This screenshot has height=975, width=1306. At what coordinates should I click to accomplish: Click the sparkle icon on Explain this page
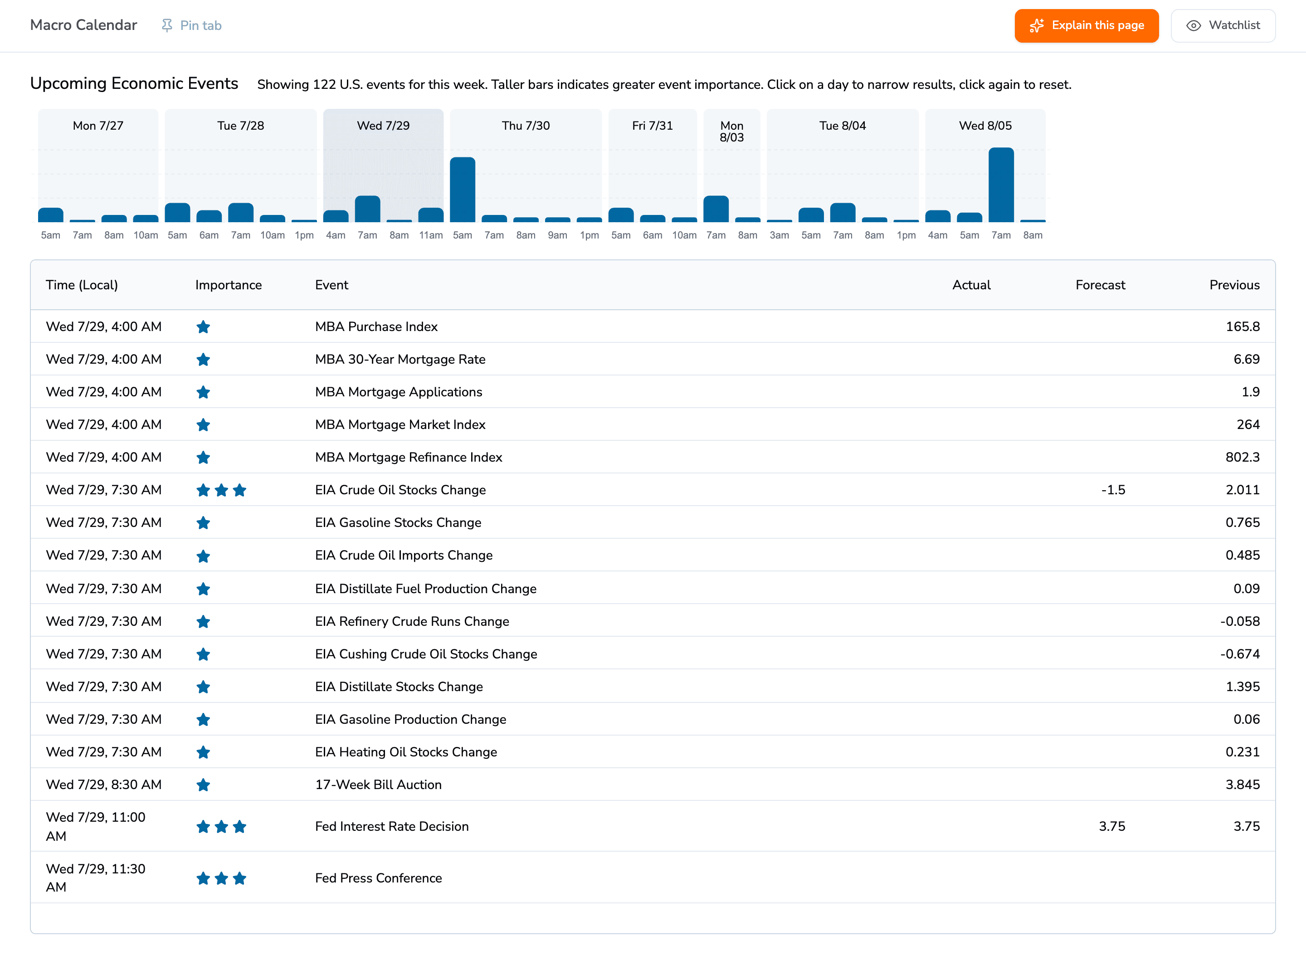coord(1037,25)
